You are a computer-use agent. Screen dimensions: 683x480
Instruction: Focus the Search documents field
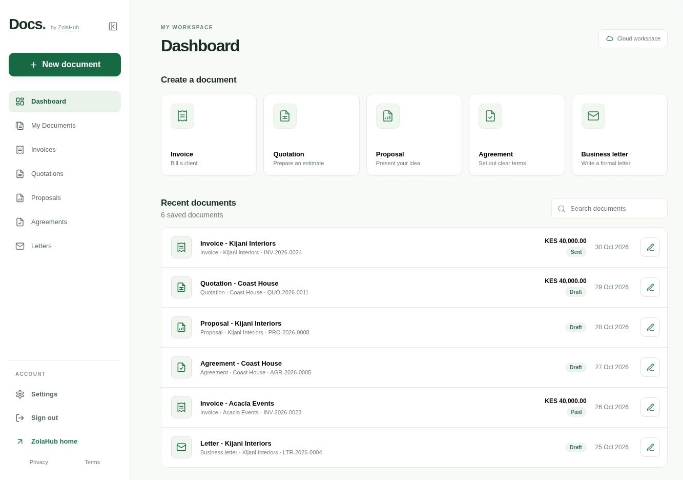click(x=609, y=209)
